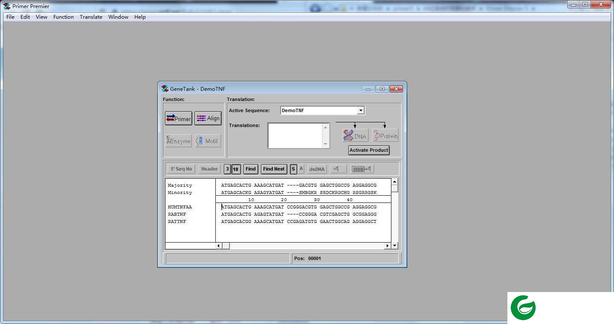Click the horizontal scrollbar thumb in alignment
614x324 pixels.
pyautogui.click(x=226, y=246)
